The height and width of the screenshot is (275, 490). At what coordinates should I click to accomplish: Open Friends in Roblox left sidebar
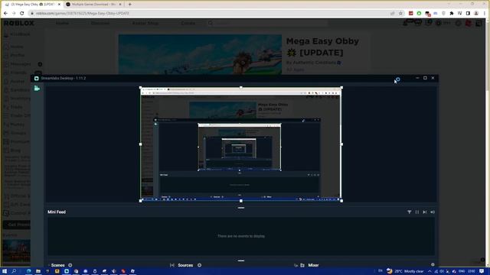[18, 73]
